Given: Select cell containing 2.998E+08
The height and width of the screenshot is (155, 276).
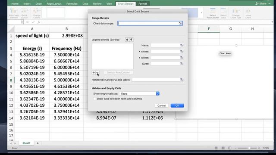Looking at the screenshot, I should pos(66,36).
